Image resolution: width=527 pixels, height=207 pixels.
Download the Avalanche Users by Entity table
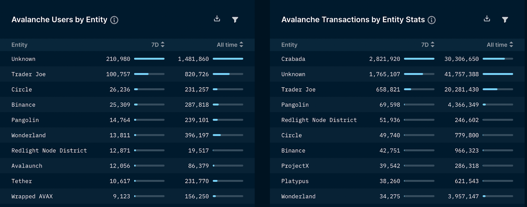point(217,18)
